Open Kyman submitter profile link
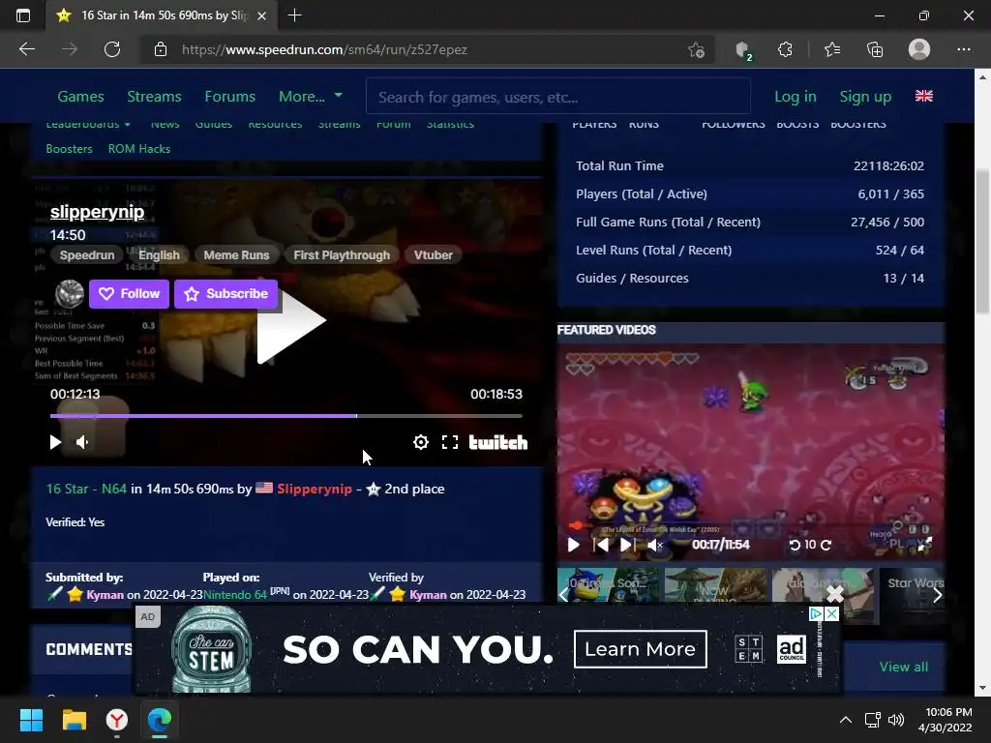Viewport: 991px width, 743px height. click(x=105, y=595)
